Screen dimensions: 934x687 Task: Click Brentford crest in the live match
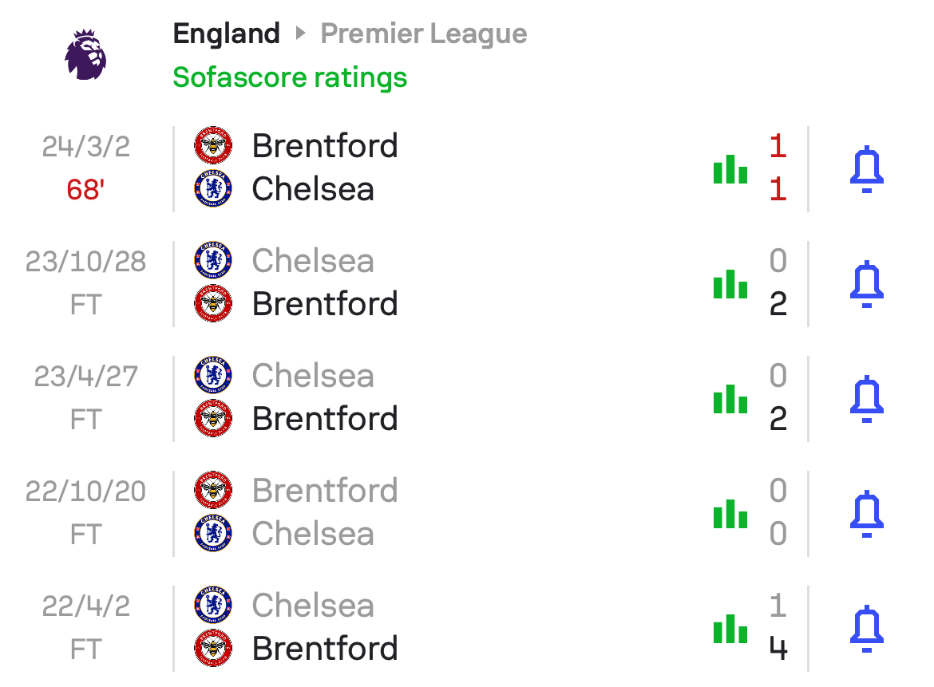(x=213, y=145)
